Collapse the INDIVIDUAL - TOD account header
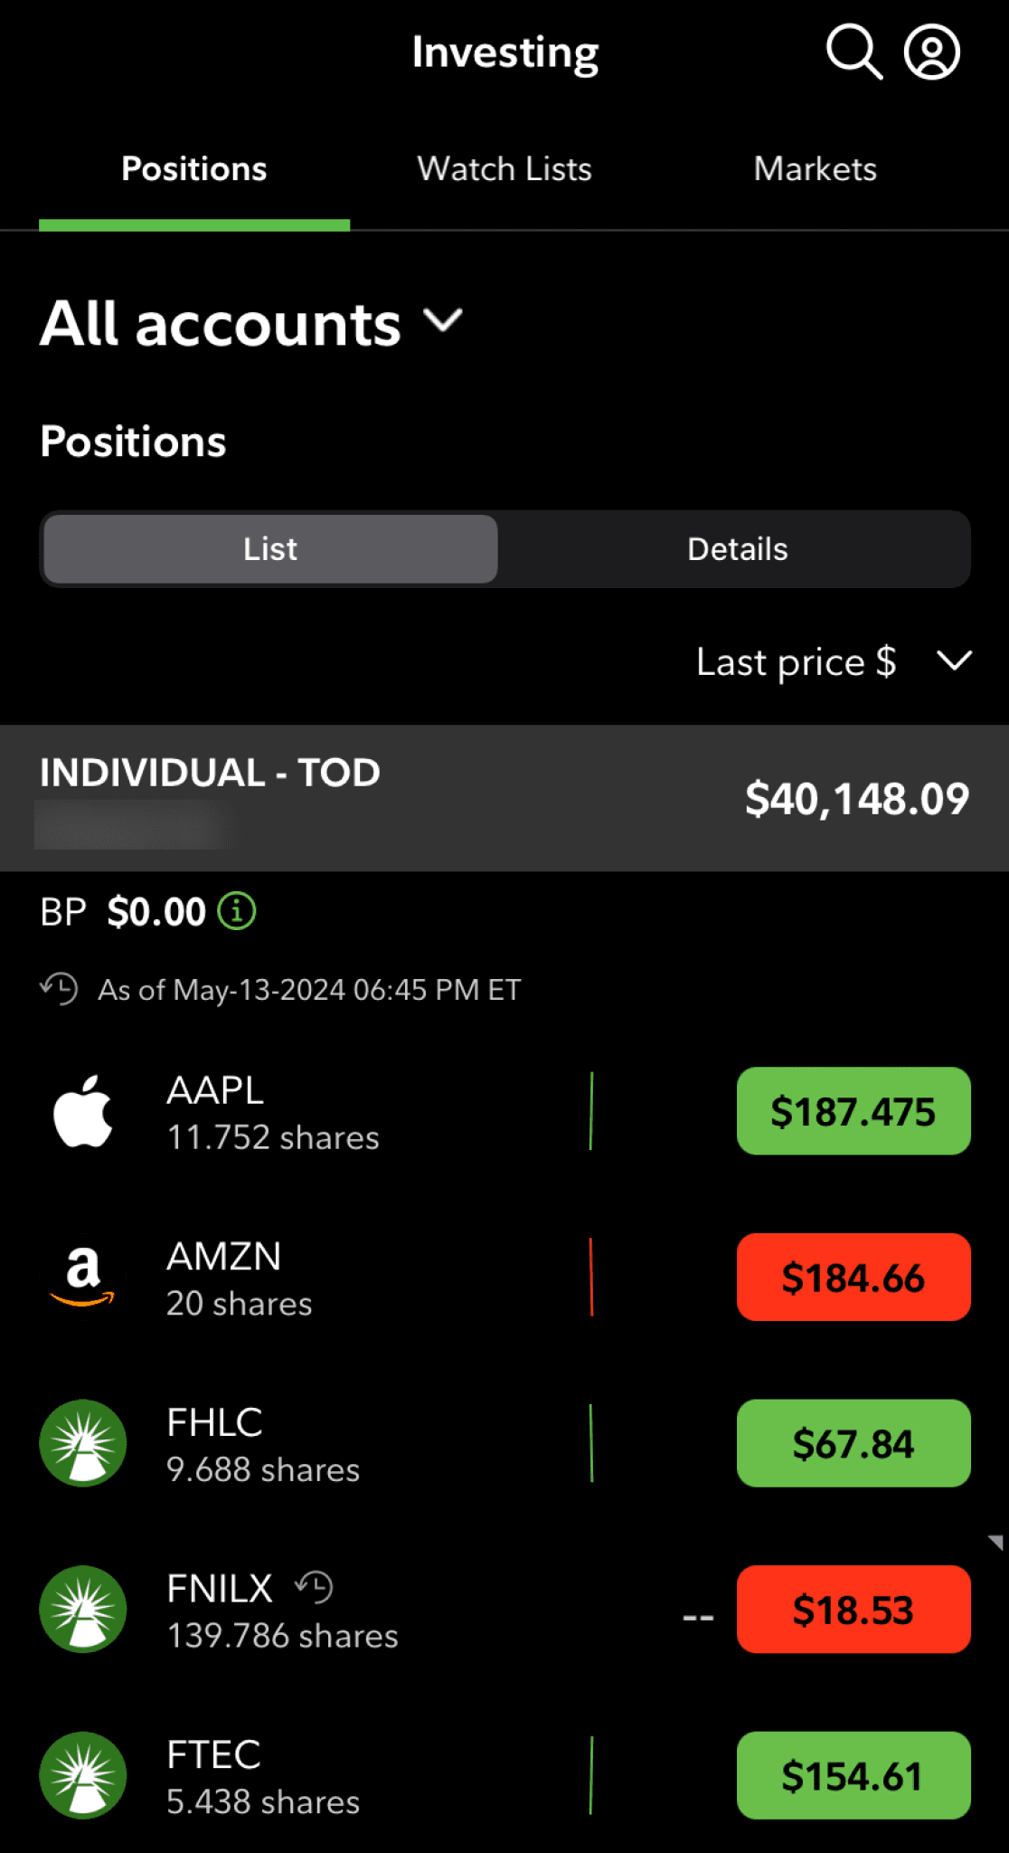 504,797
